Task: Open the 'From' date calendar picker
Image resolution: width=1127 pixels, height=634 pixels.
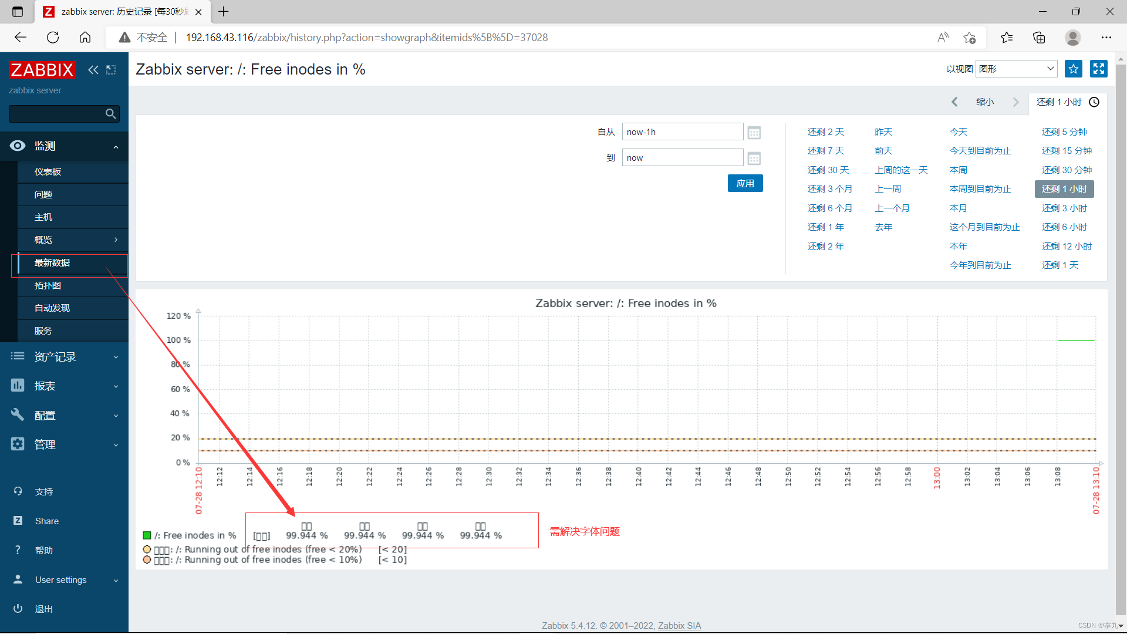Action: (x=754, y=133)
